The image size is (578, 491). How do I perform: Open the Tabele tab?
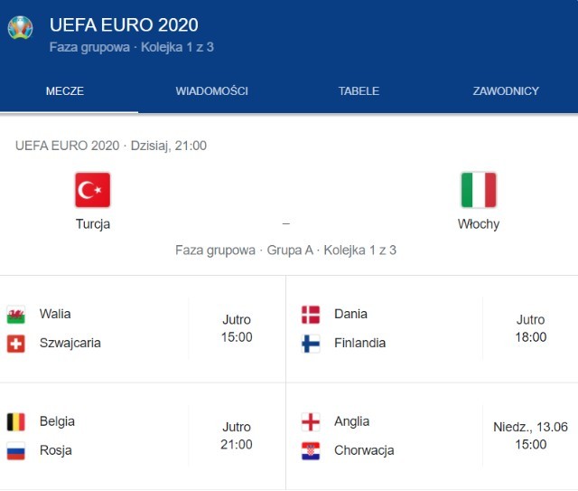[359, 91]
